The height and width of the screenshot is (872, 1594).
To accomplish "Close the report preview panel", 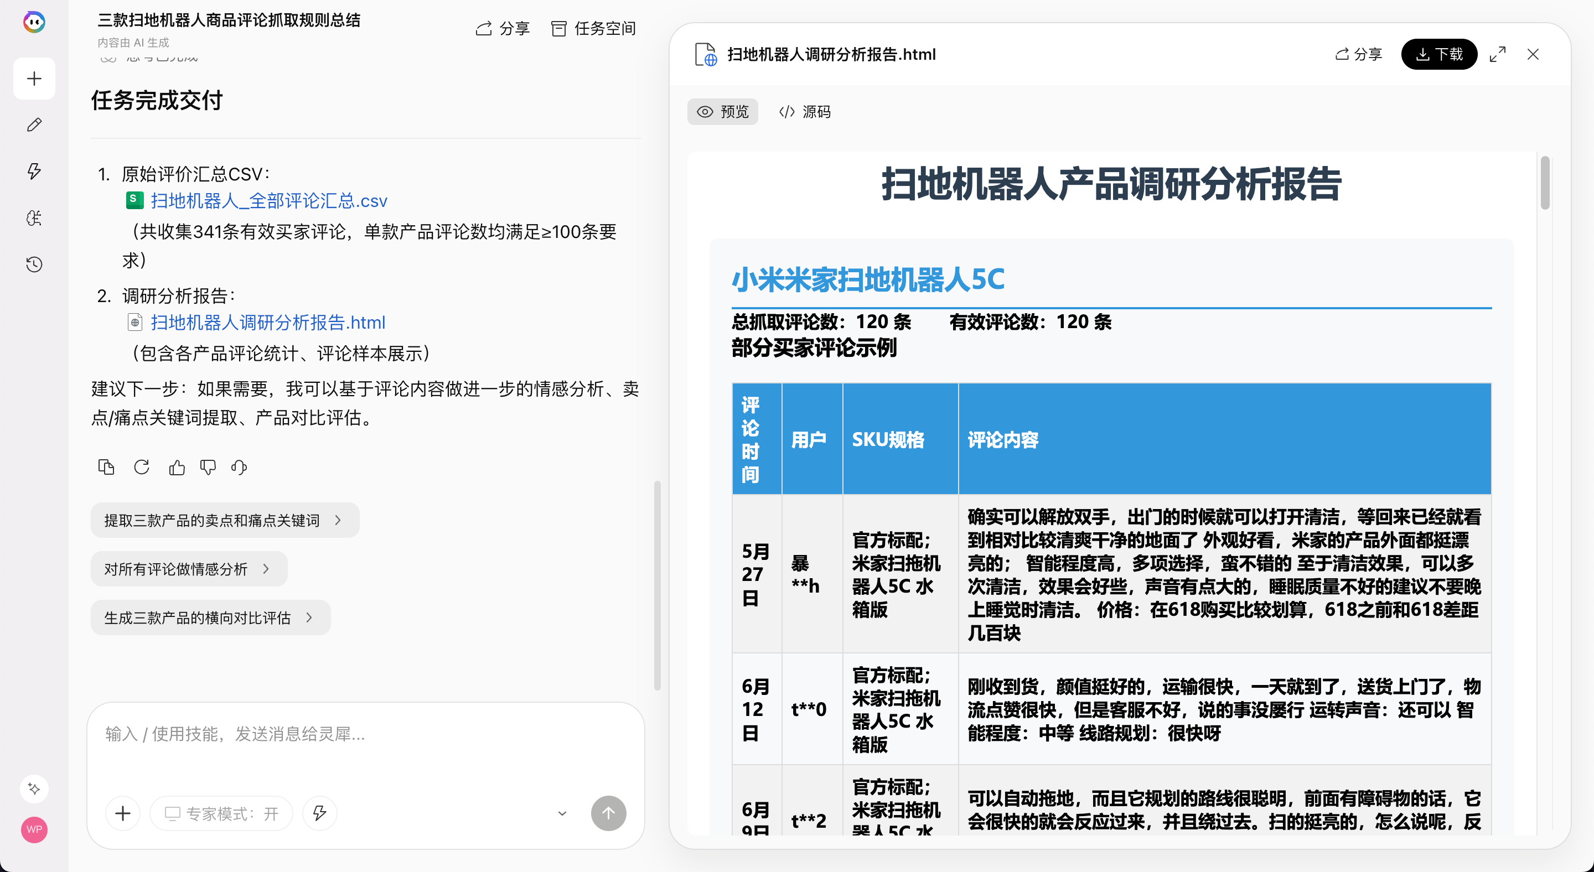I will [x=1533, y=54].
